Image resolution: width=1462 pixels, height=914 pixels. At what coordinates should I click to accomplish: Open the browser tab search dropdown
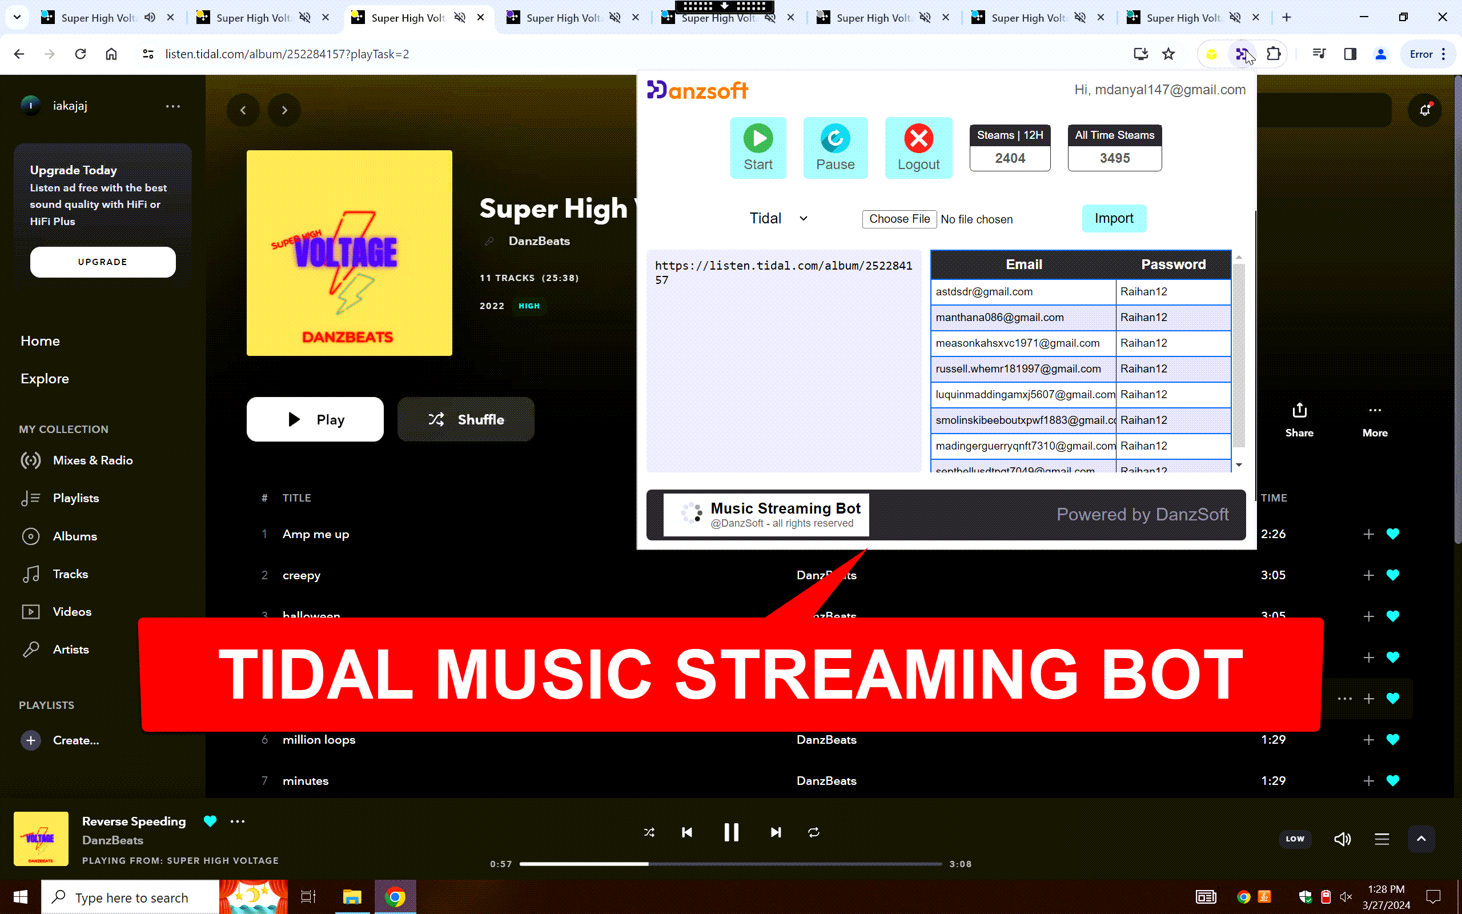click(x=17, y=18)
